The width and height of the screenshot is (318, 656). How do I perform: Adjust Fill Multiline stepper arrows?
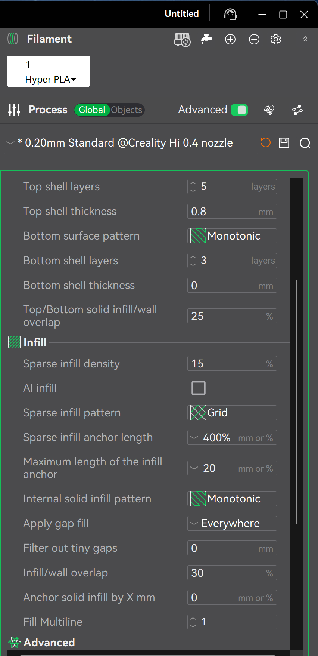coord(193,622)
